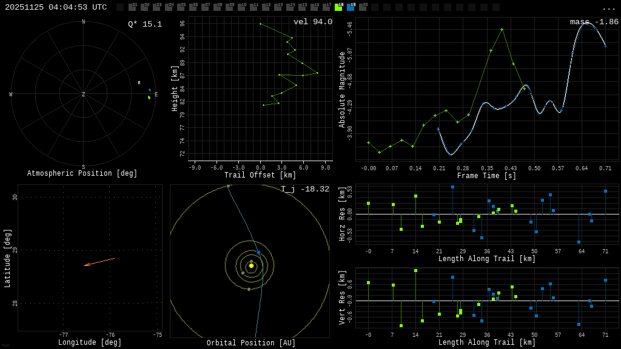
Task: Toggle the station 01 square
Action: [x=132, y=7]
